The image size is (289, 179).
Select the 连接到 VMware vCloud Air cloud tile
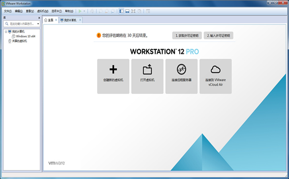[215, 76]
